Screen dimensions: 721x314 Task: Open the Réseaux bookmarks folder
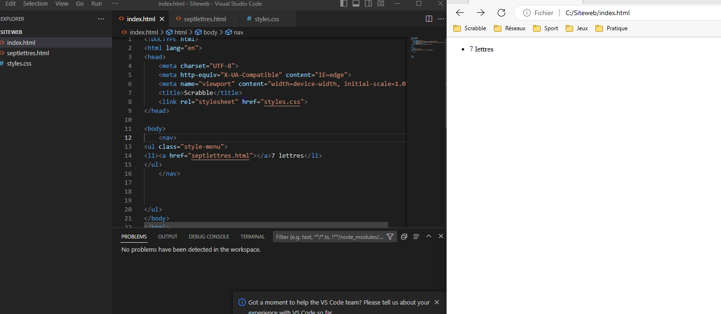(510, 28)
